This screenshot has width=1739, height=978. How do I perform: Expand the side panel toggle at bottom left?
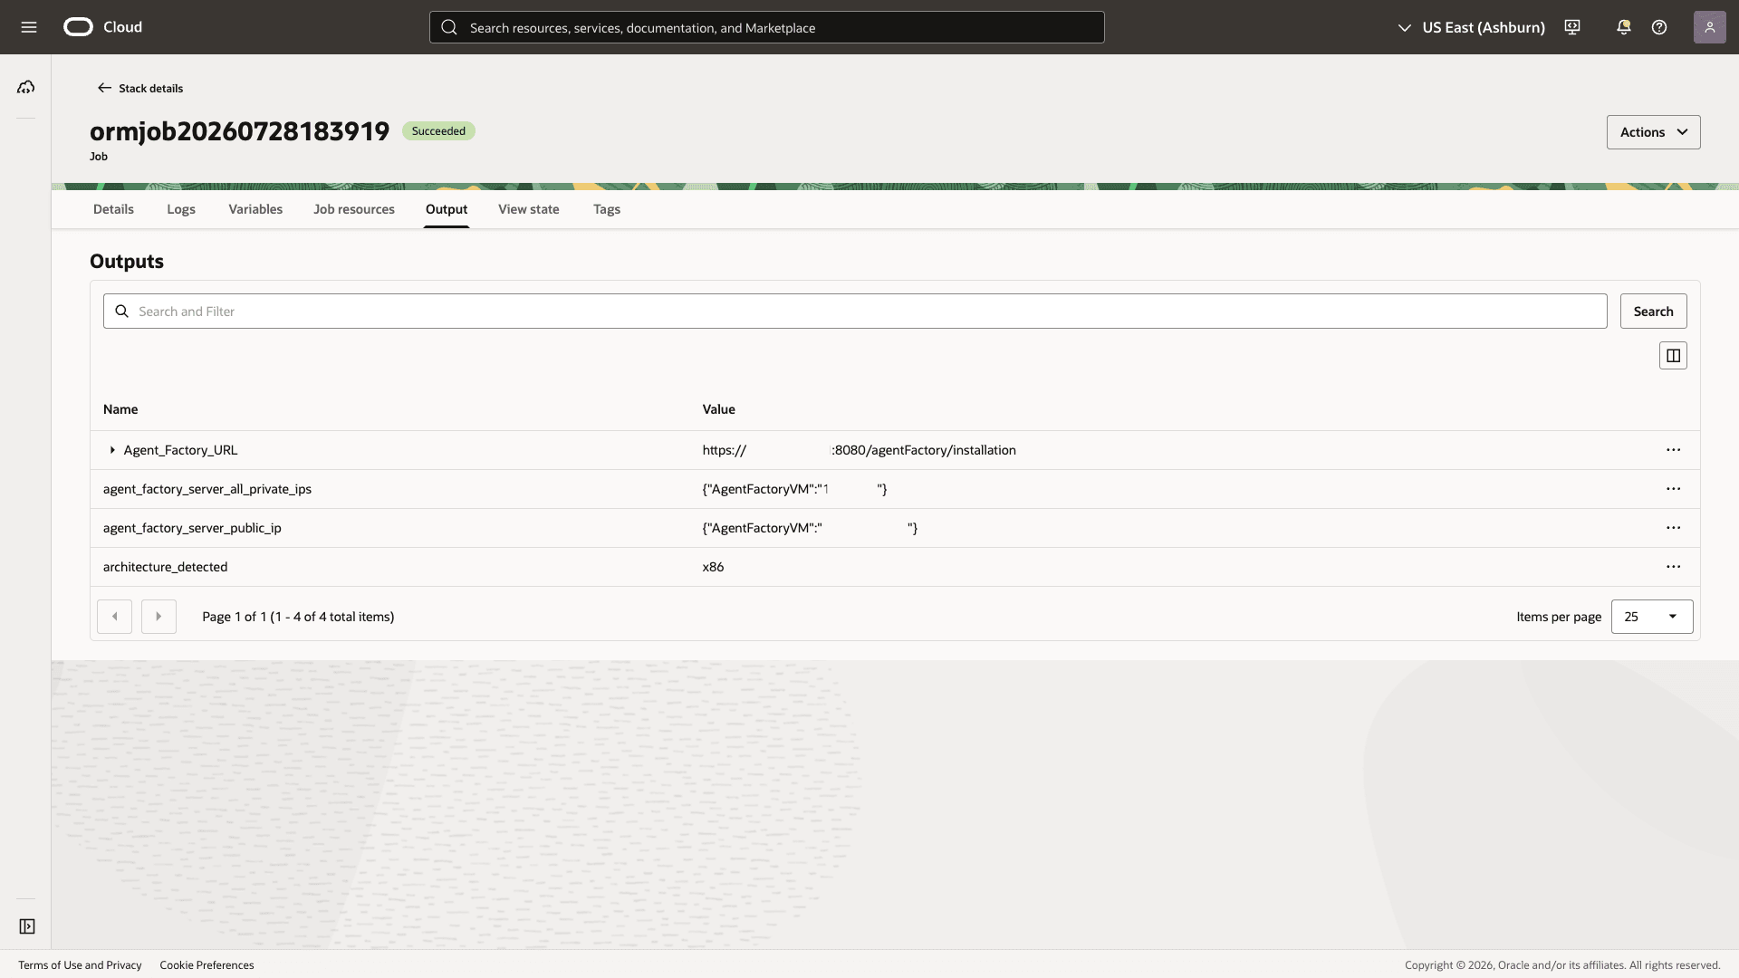[x=27, y=926]
